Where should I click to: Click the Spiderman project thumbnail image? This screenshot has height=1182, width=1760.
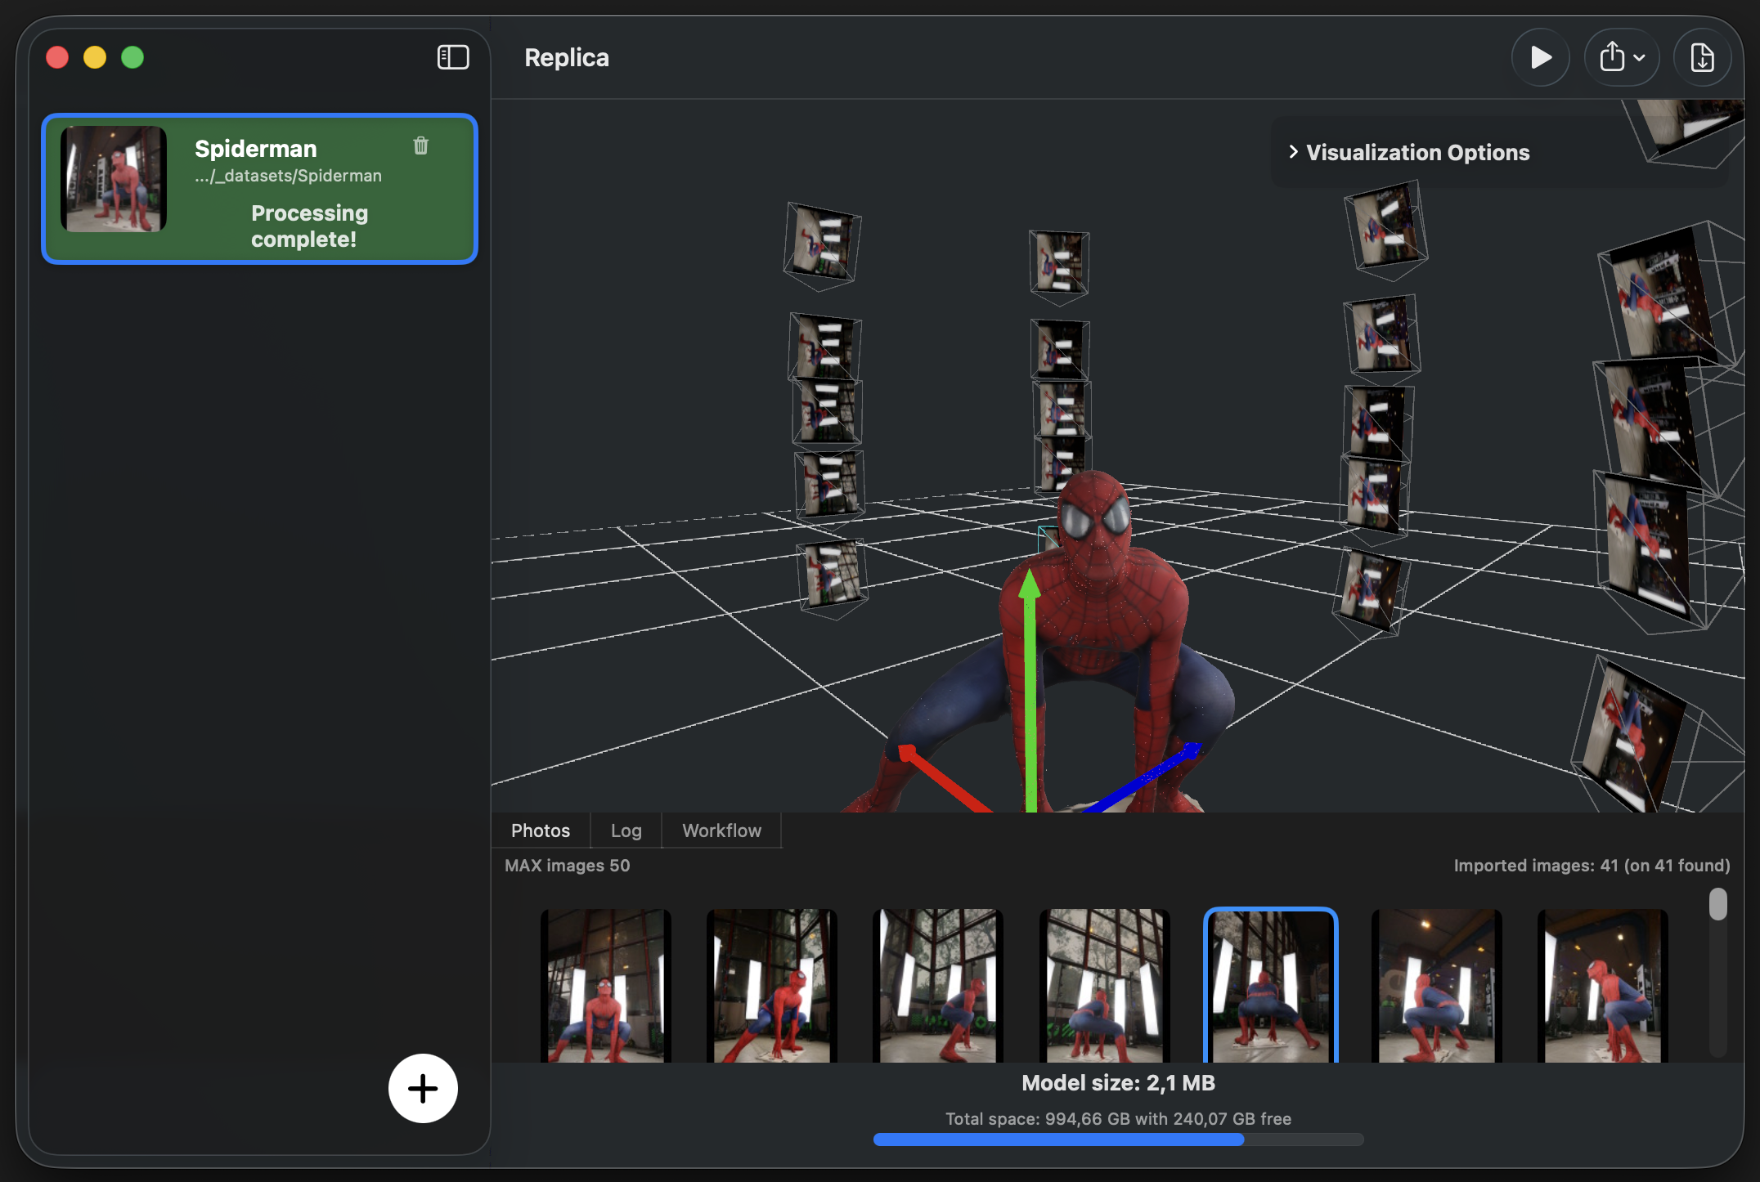114,179
